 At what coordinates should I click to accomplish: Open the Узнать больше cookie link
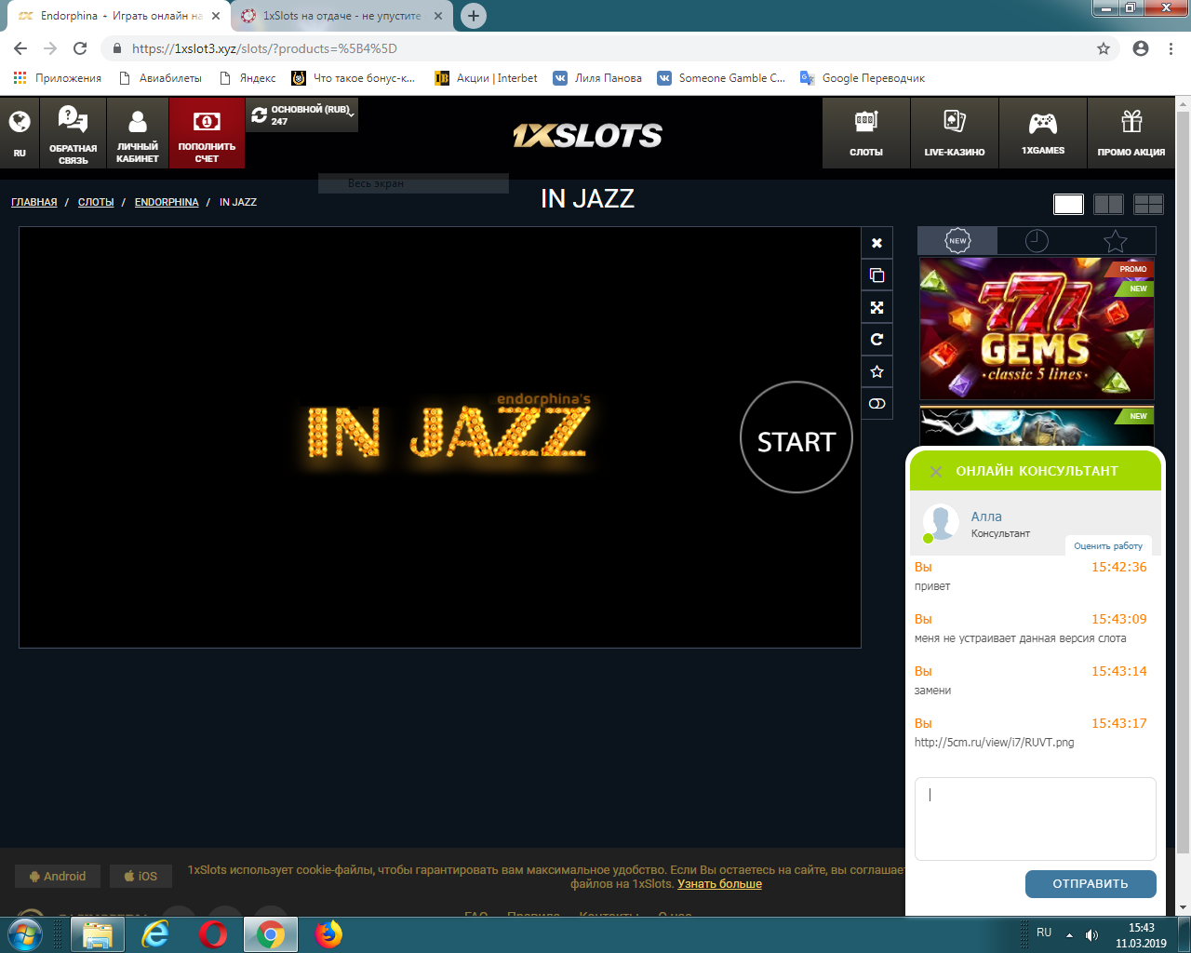click(719, 884)
